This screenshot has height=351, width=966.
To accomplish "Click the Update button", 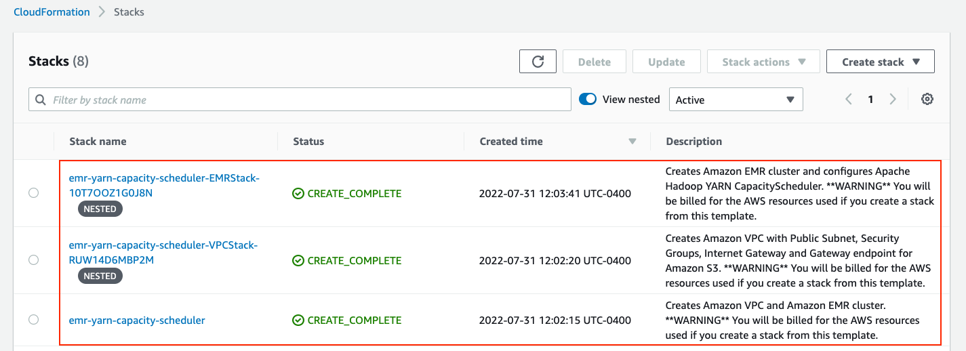I will [x=666, y=62].
